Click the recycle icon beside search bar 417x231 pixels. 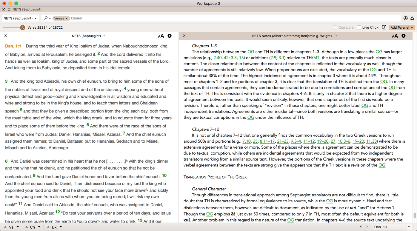click(412, 18)
